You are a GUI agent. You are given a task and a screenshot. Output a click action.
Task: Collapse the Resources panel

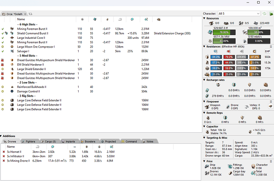pyautogui.click(x=204, y=18)
